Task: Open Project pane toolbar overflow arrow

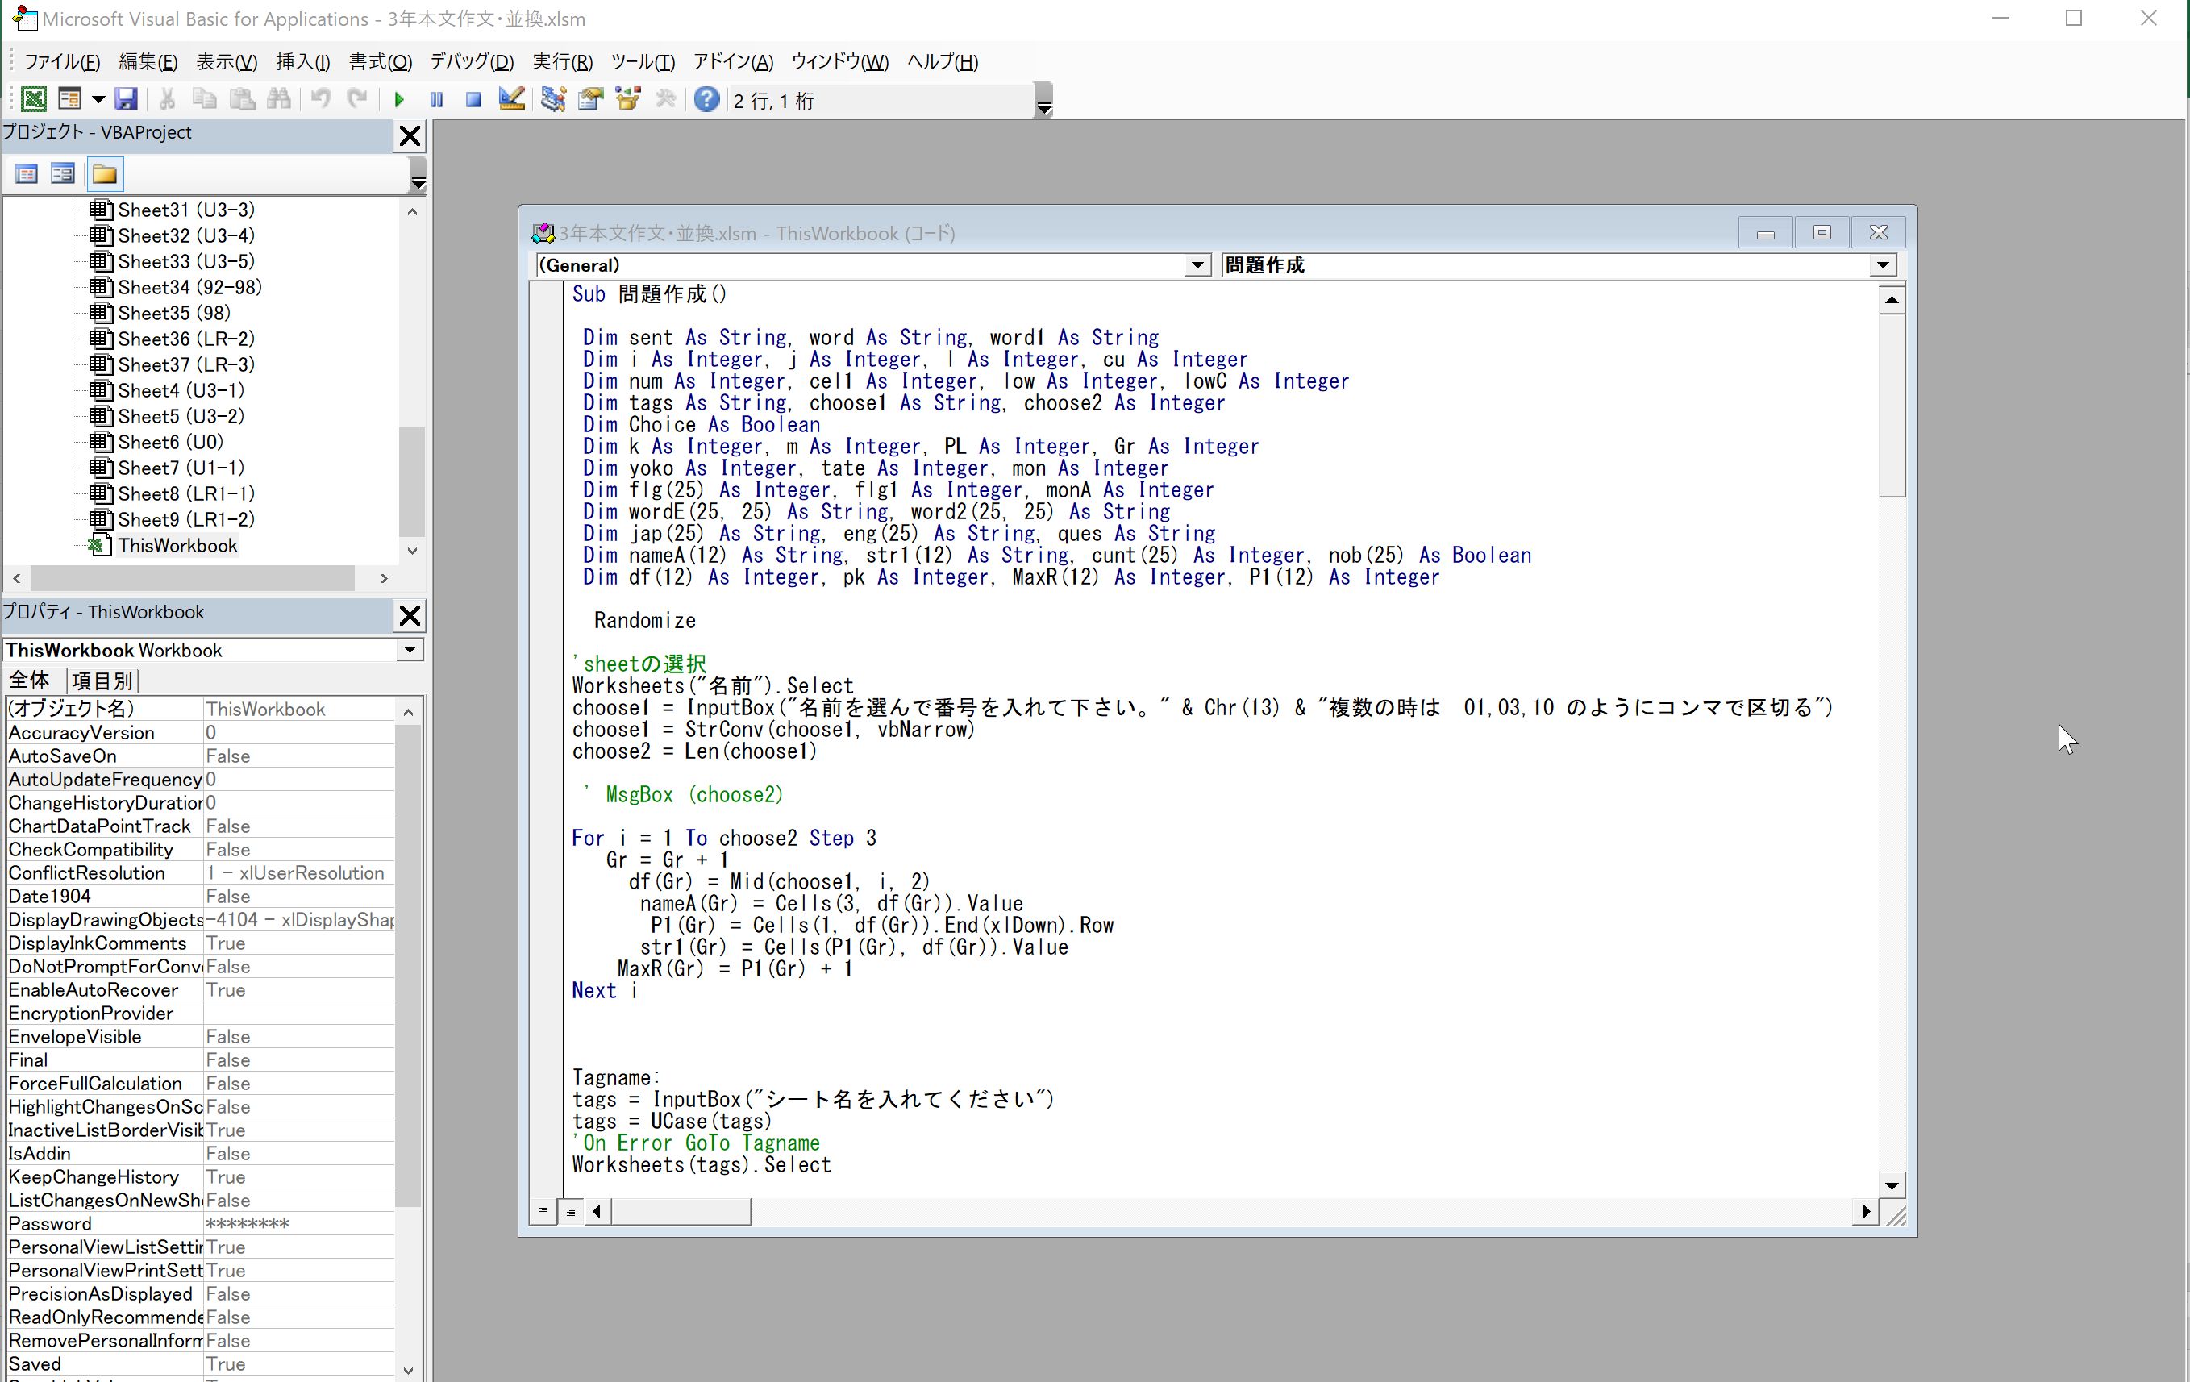Action: 418,175
